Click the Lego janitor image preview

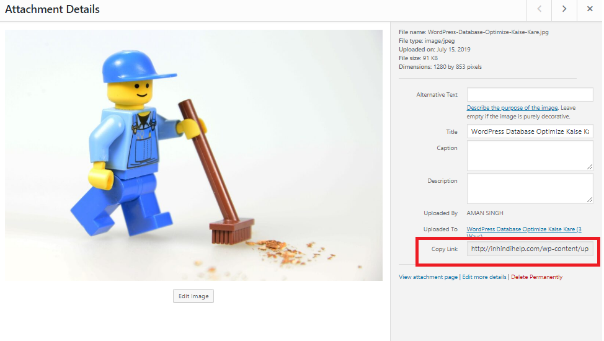(x=193, y=155)
